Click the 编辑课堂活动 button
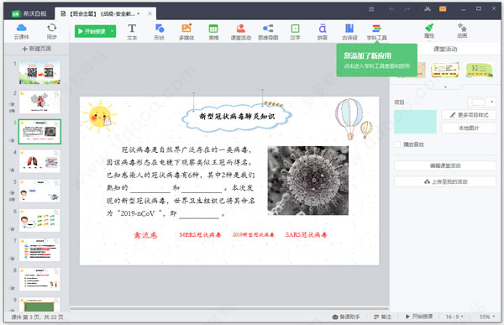Screen dimensions: 504x325 (445, 165)
